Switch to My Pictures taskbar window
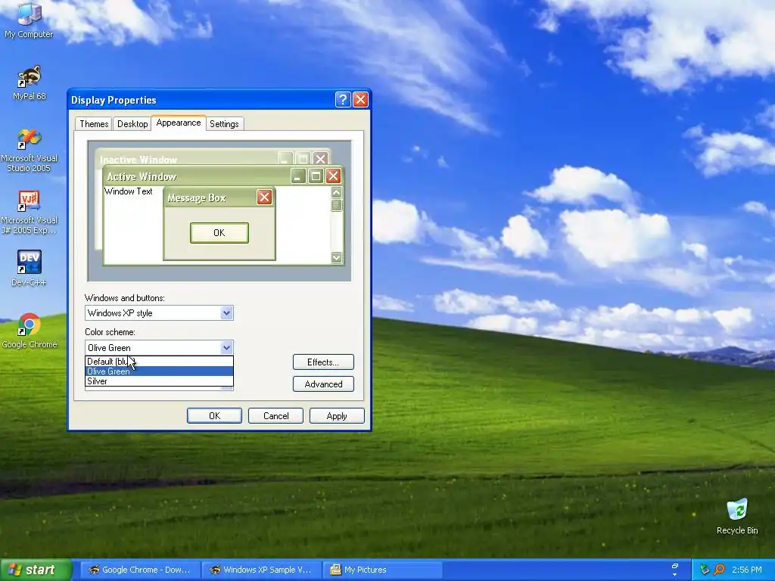This screenshot has width=775, height=581. click(x=383, y=570)
